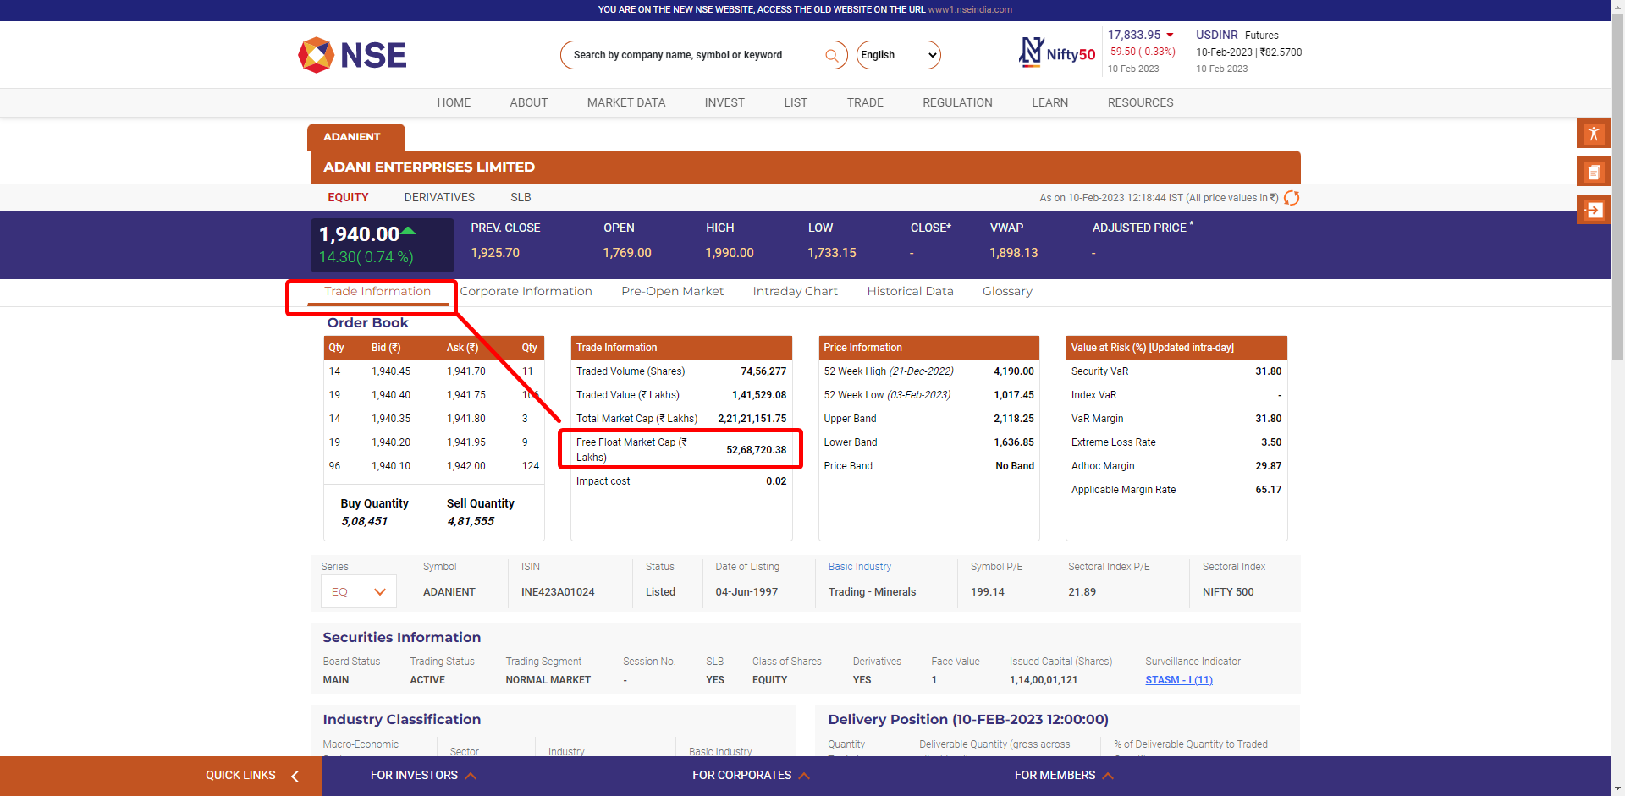The width and height of the screenshot is (1625, 796).
Task: Open the Market Data menu
Action: coord(626,103)
